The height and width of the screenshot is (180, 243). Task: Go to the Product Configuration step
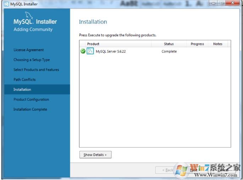coord(31,100)
